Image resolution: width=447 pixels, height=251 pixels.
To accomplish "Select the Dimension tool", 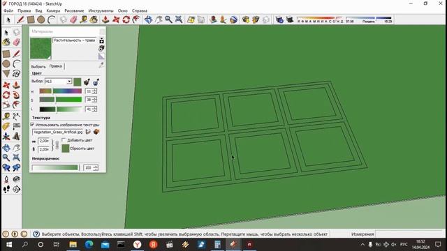I will [x=16, y=116].
